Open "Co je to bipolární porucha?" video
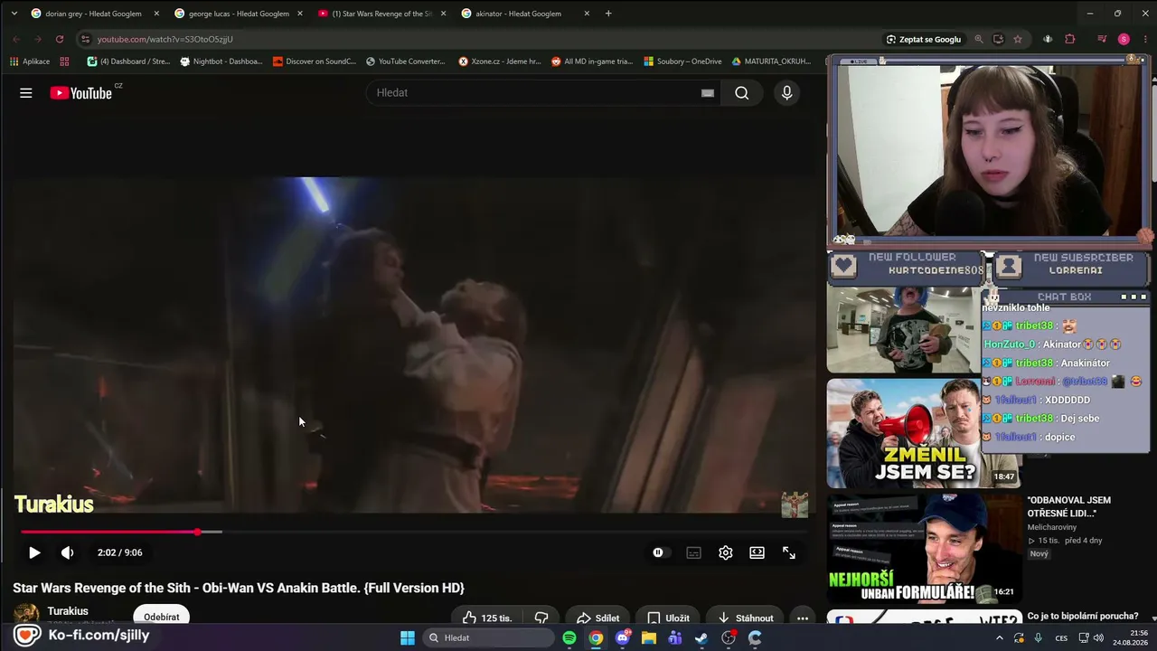Viewport: 1157px width, 651px height. point(1085,617)
